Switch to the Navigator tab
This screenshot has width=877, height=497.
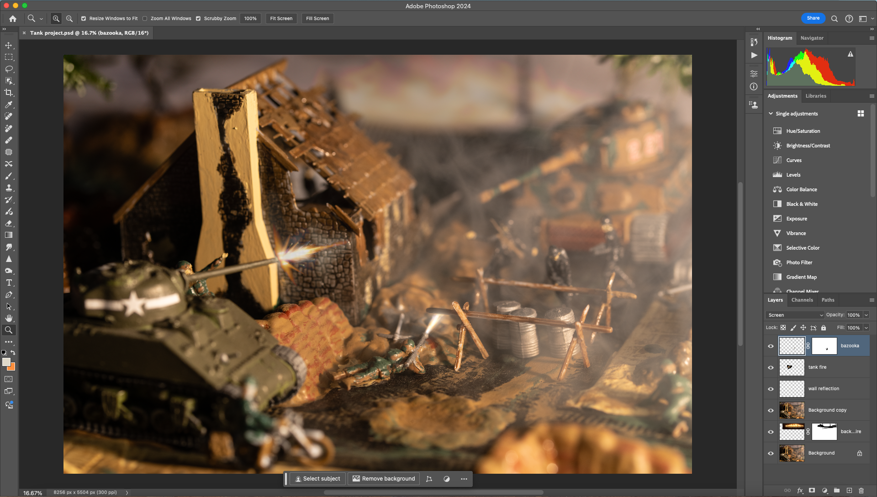pyautogui.click(x=812, y=38)
